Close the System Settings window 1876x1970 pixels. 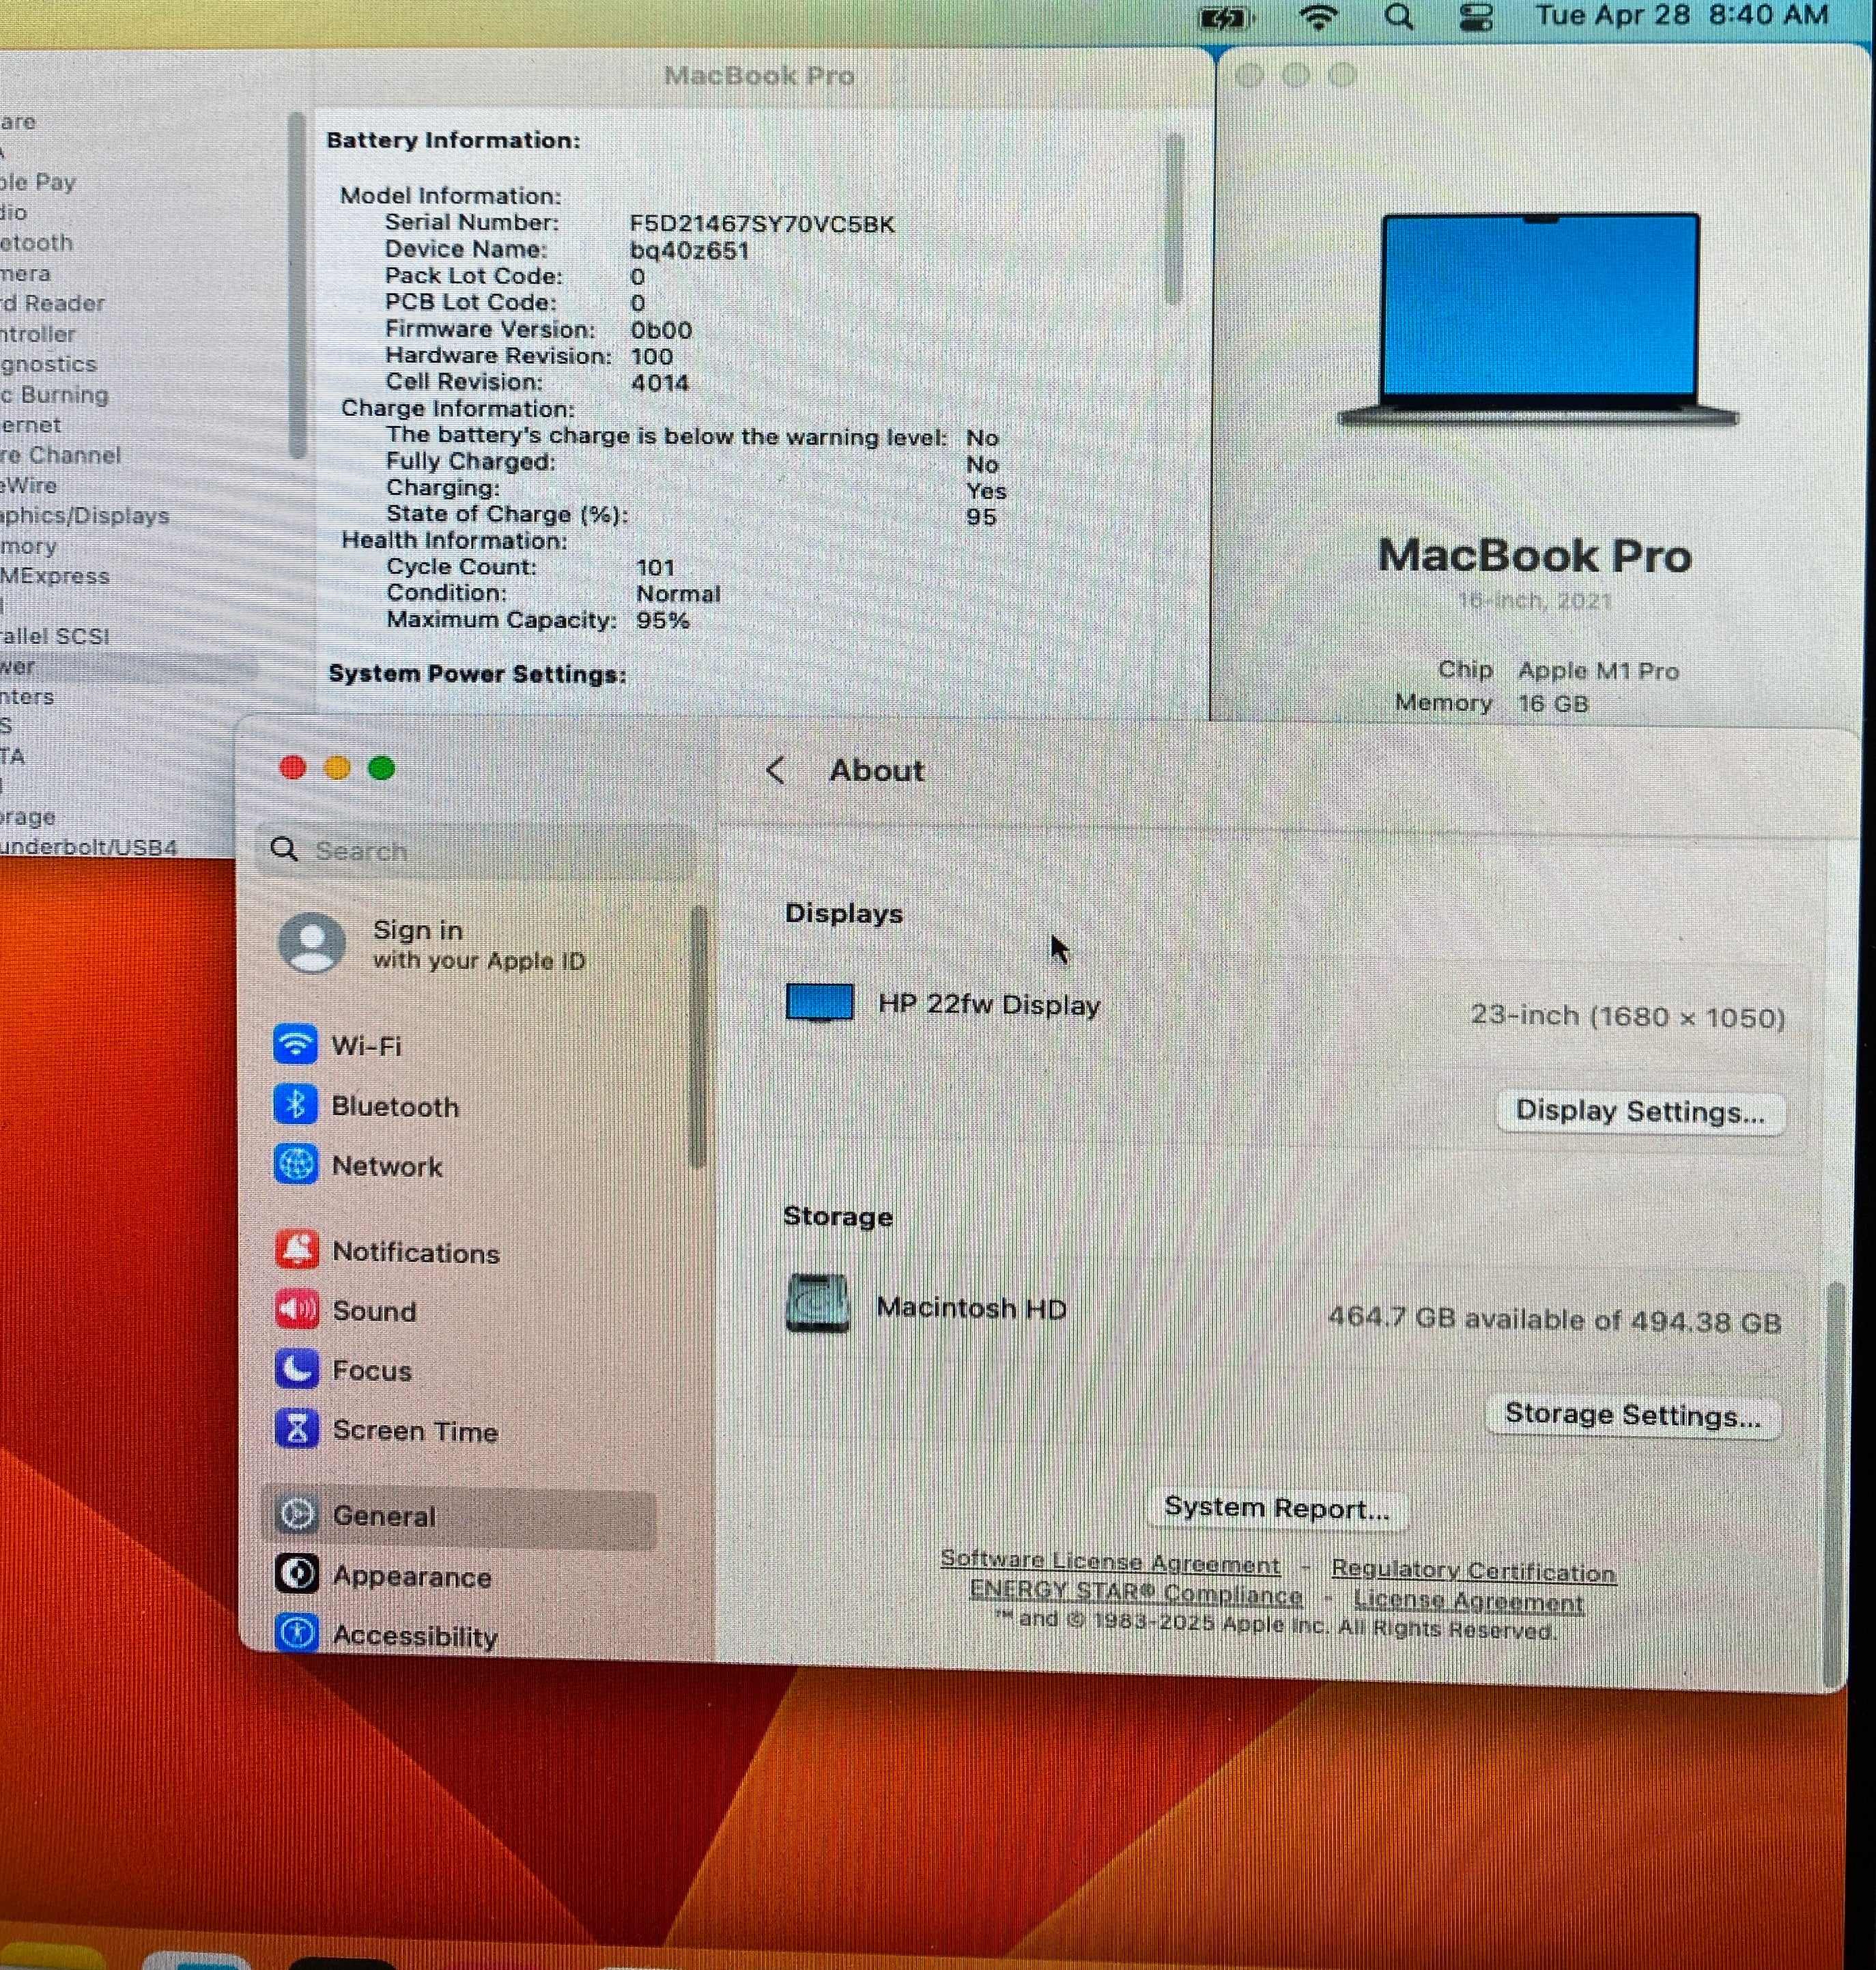(292, 767)
